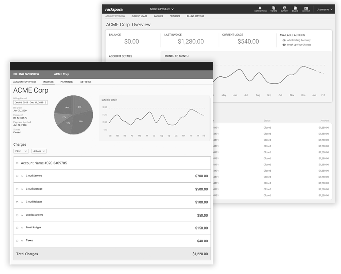This screenshot has width=341, height=274.
Task: Open the Actions dropdown under Charges
Action: 39,151
